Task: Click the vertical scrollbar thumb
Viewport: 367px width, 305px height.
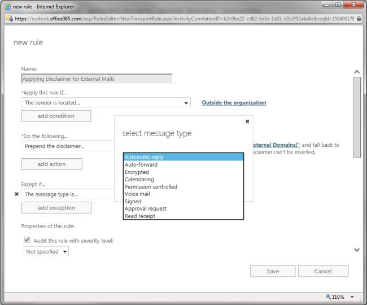Action: 357,117
